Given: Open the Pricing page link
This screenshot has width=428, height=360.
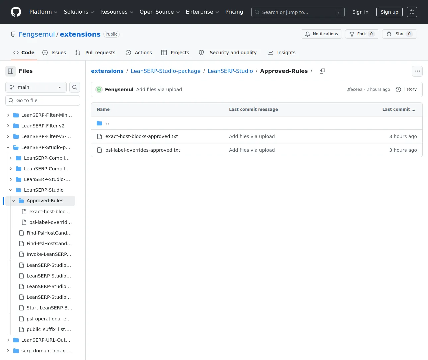Looking at the screenshot, I should (x=234, y=12).
